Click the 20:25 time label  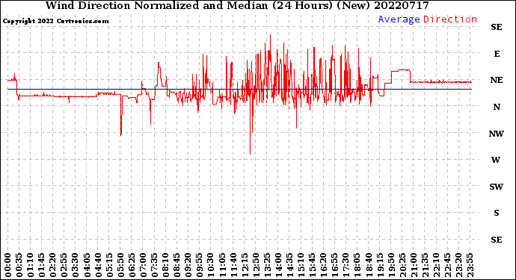402,265
